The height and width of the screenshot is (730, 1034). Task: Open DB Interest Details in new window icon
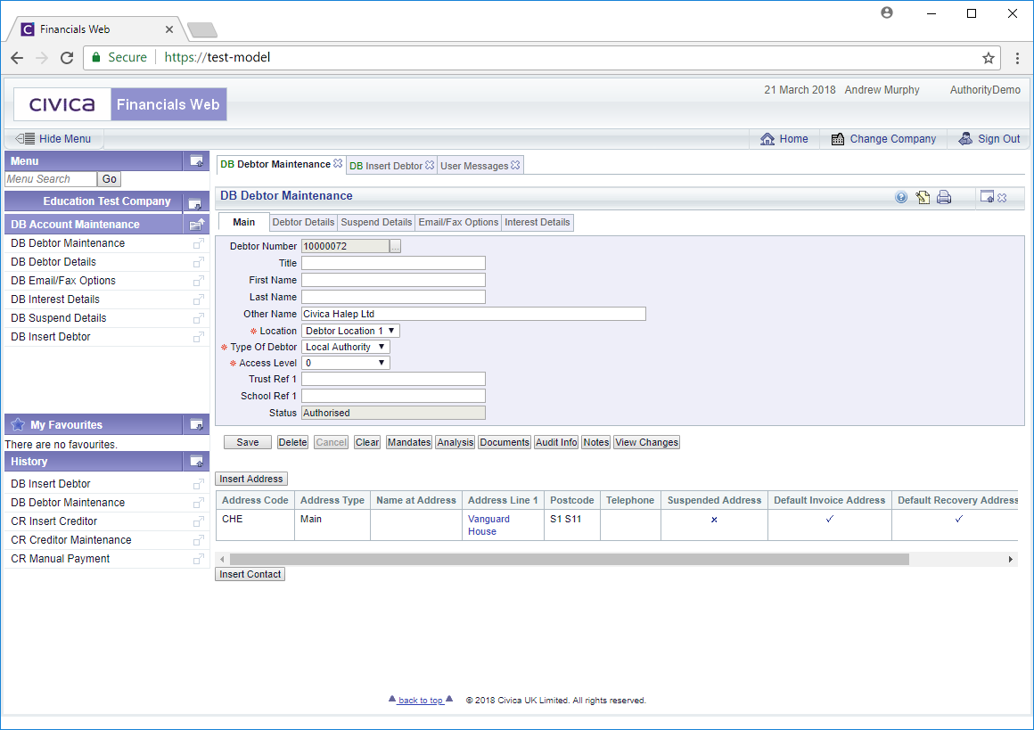coord(199,299)
